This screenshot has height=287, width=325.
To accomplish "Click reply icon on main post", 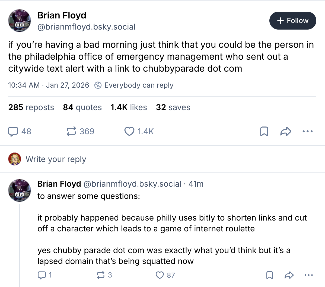I will (x=13, y=132).
